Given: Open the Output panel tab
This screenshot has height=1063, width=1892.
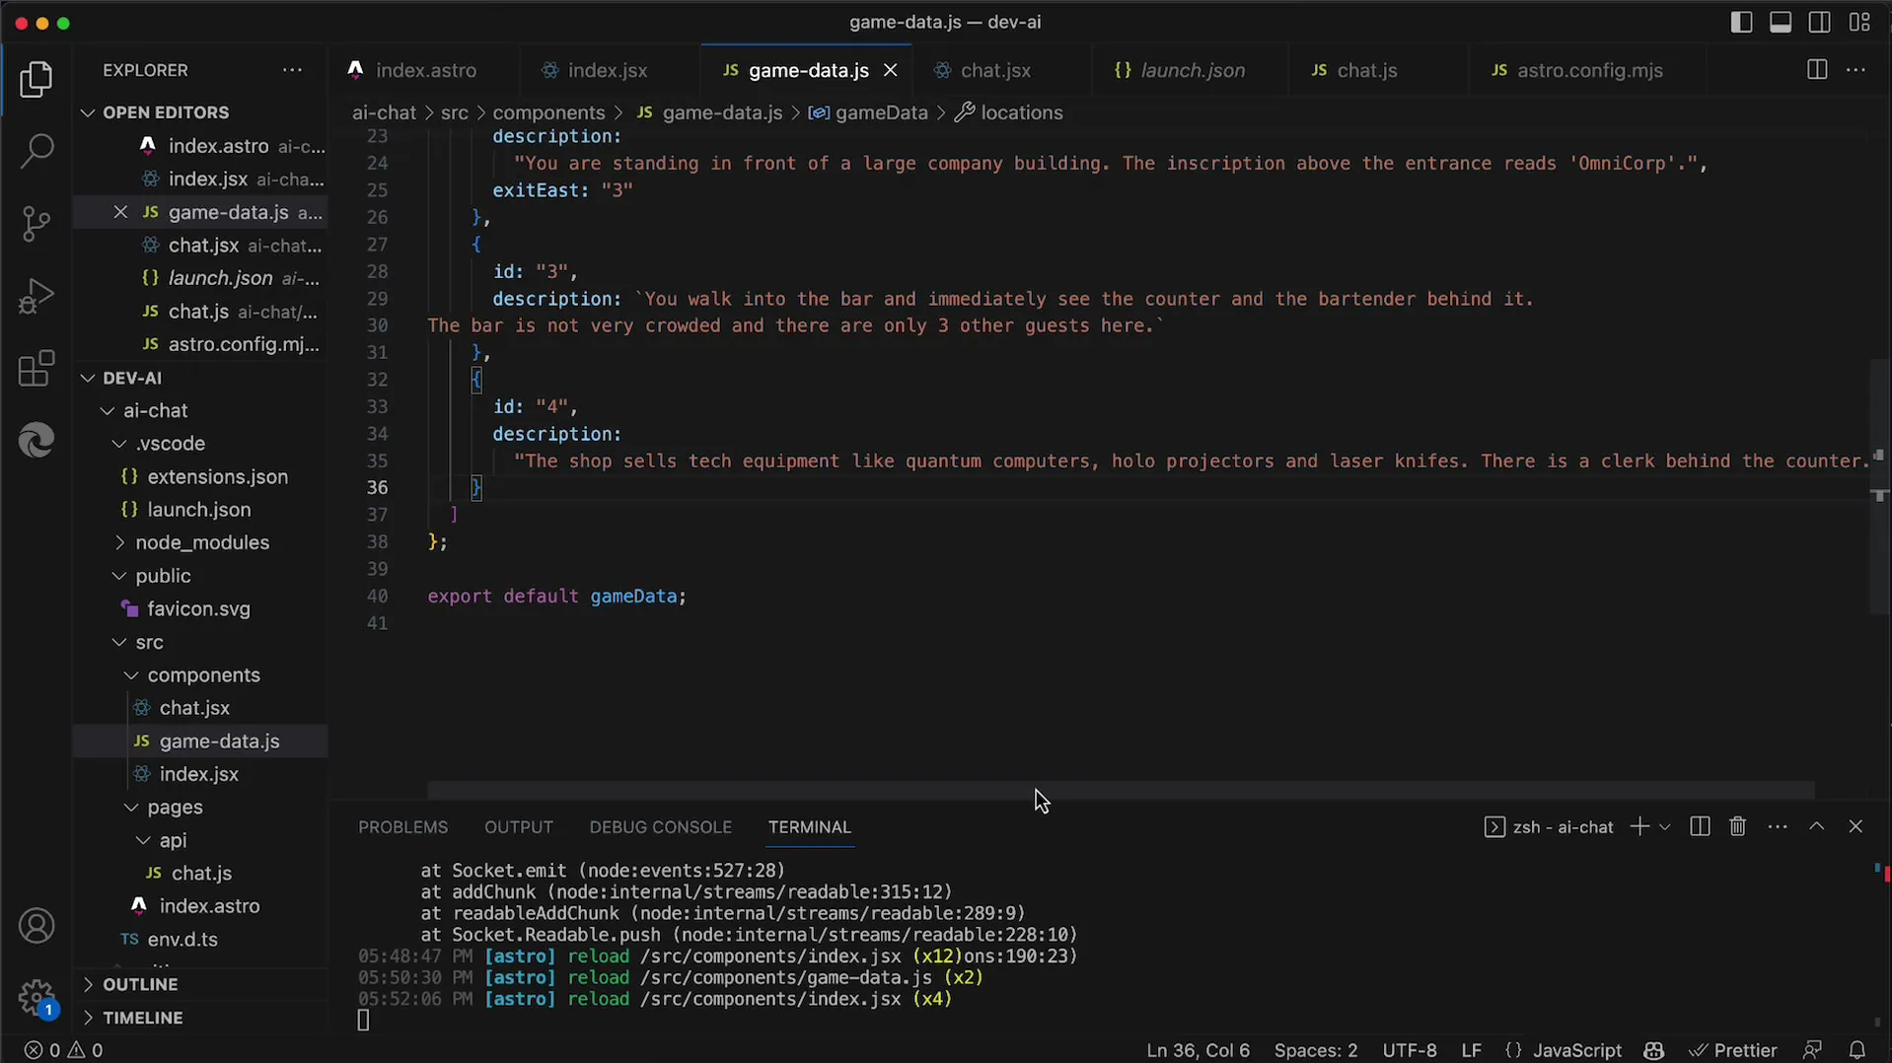Looking at the screenshot, I should pyautogui.click(x=518, y=826).
